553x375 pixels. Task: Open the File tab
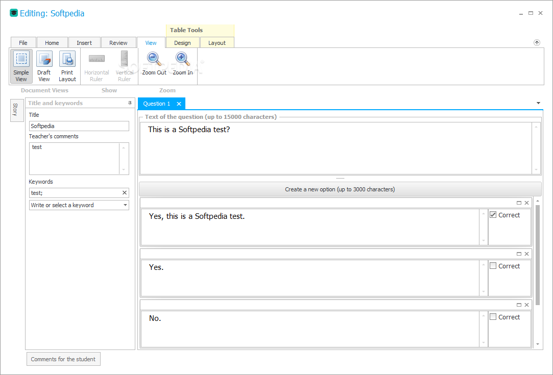(23, 43)
